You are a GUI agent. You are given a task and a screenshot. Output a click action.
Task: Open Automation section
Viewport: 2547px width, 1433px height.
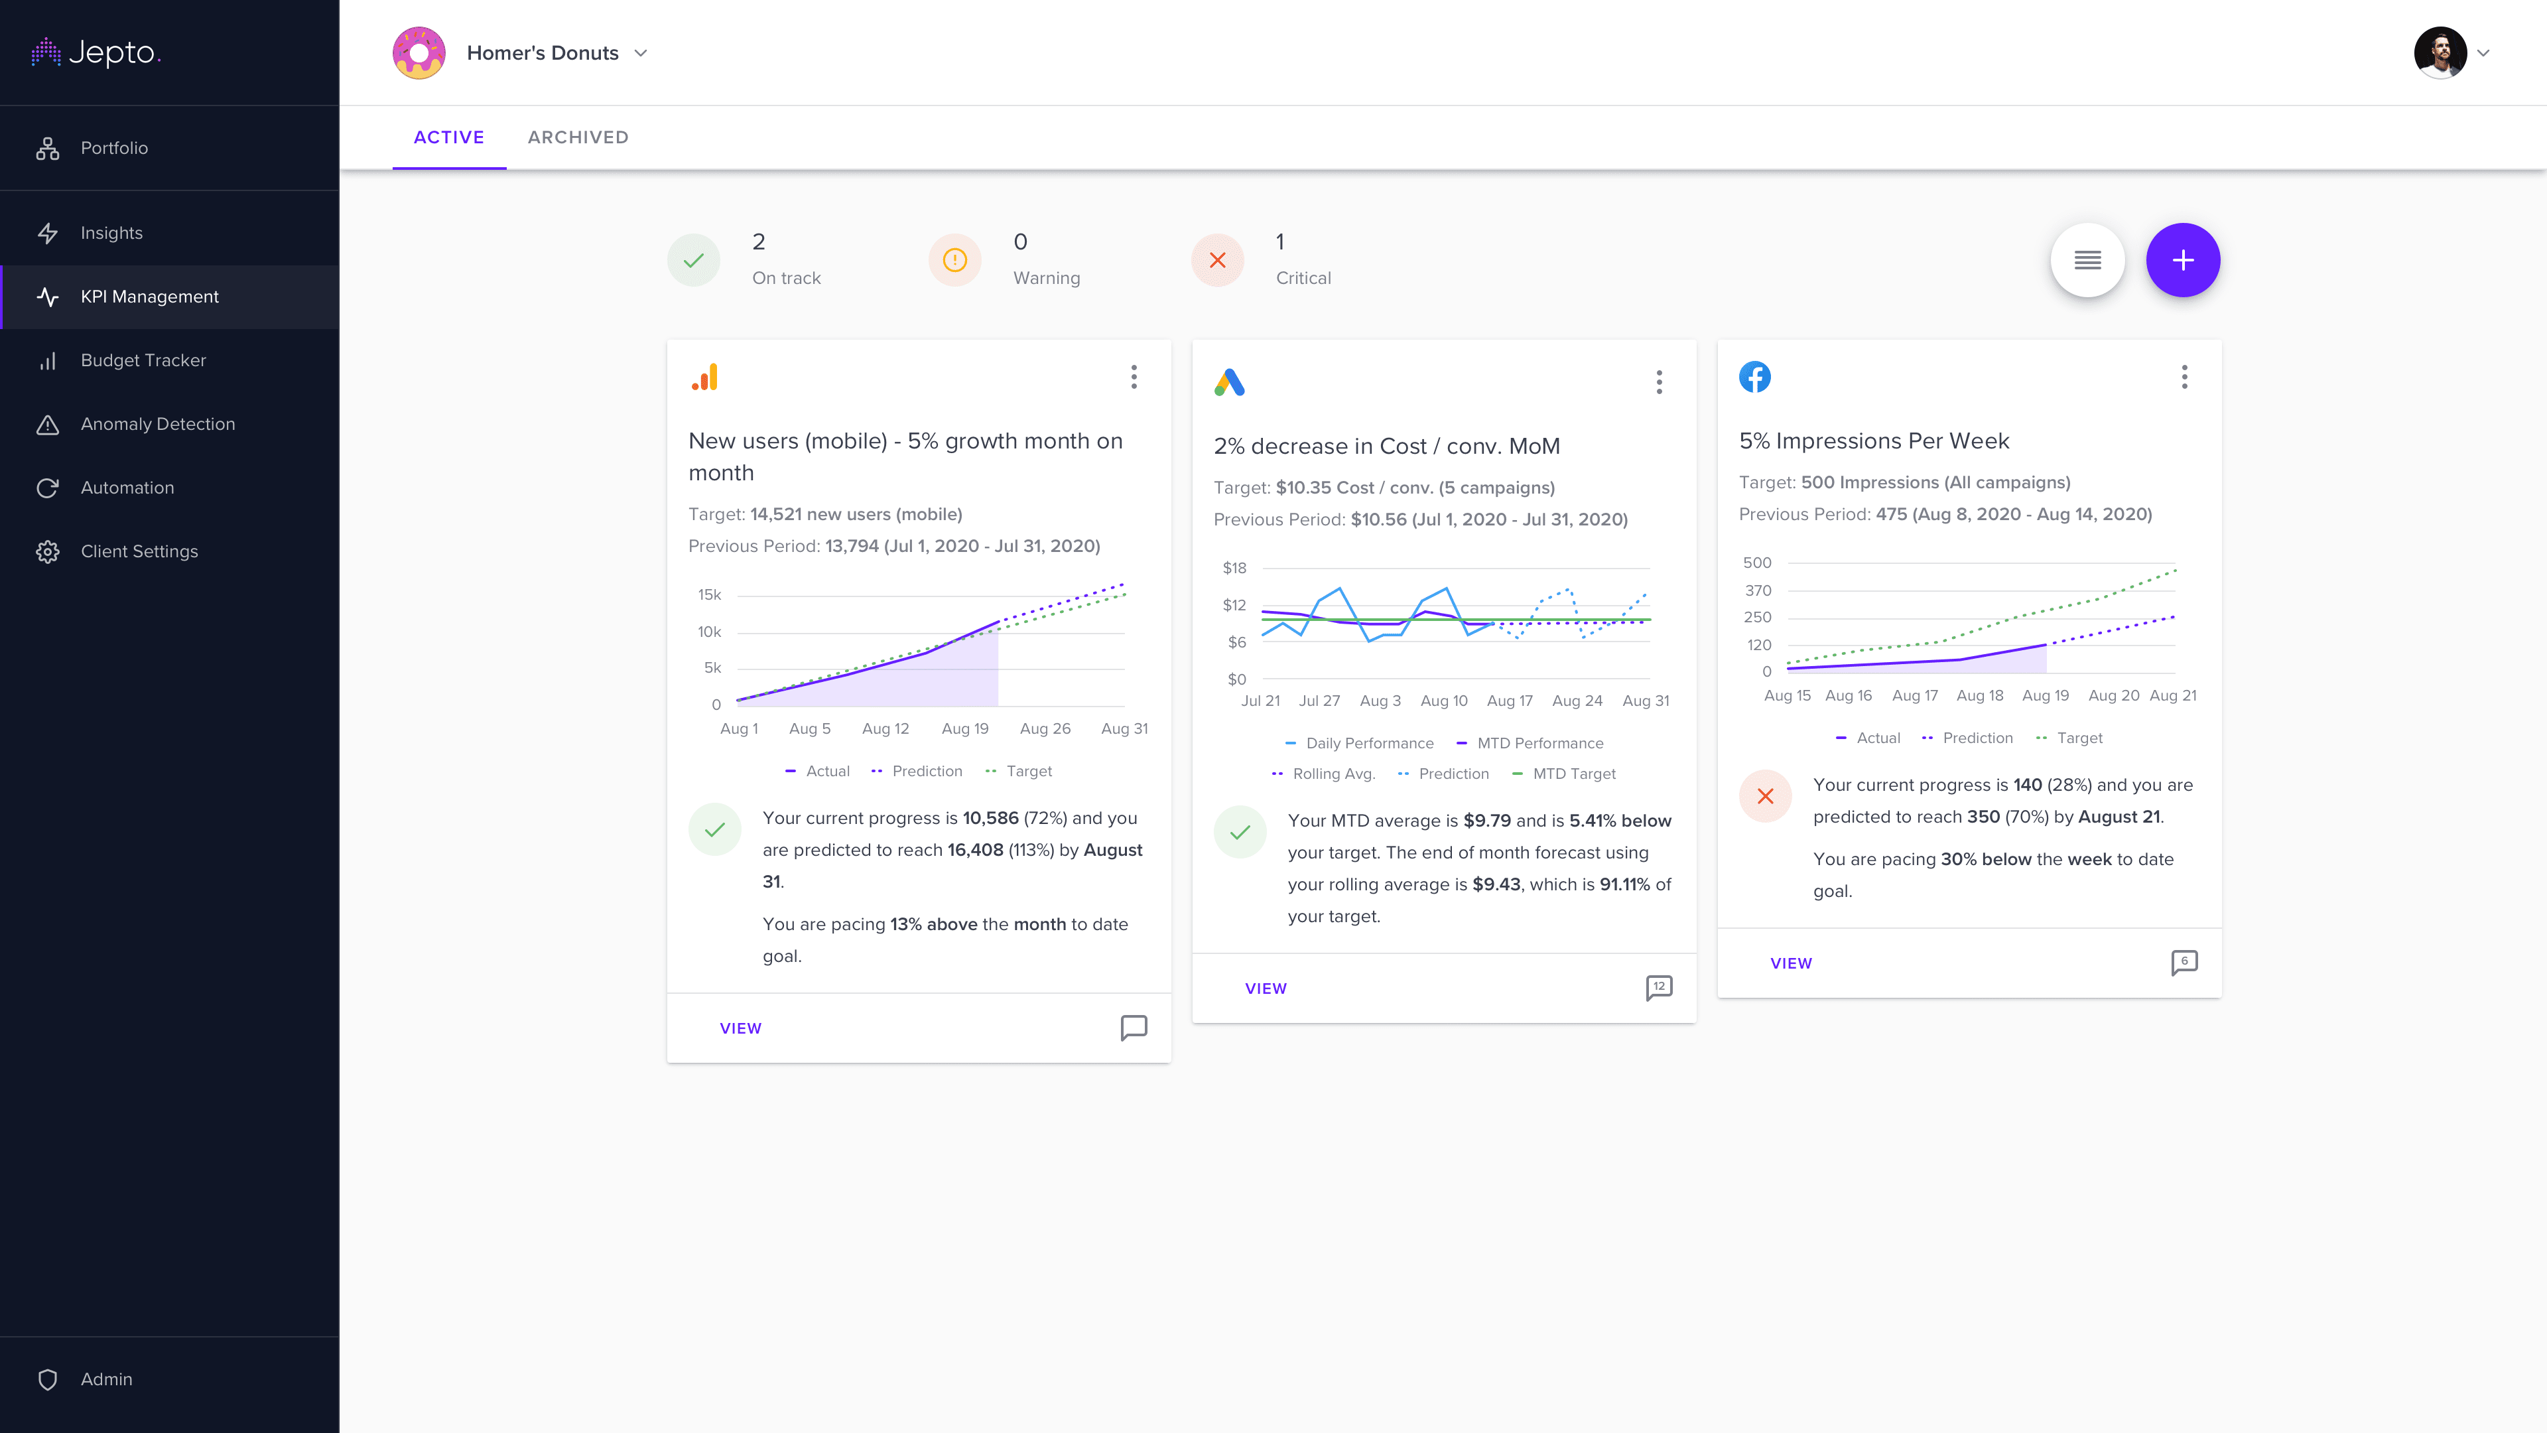click(169, 488)
